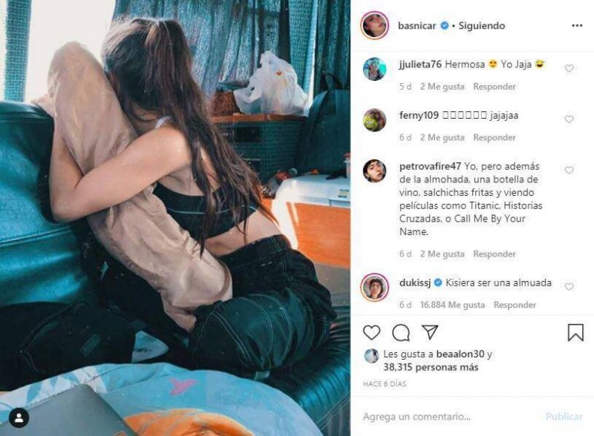The width and height of the screenshot is (594, 436).
Task: Like dukissj's comment heart
Action: 569,287
